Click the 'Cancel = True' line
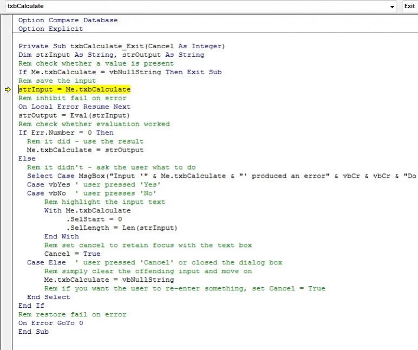 [x=72, y=254]
